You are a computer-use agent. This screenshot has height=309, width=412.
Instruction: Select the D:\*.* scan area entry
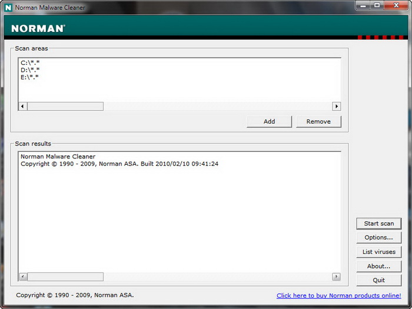pyautogui.click(x=30, y=70)
